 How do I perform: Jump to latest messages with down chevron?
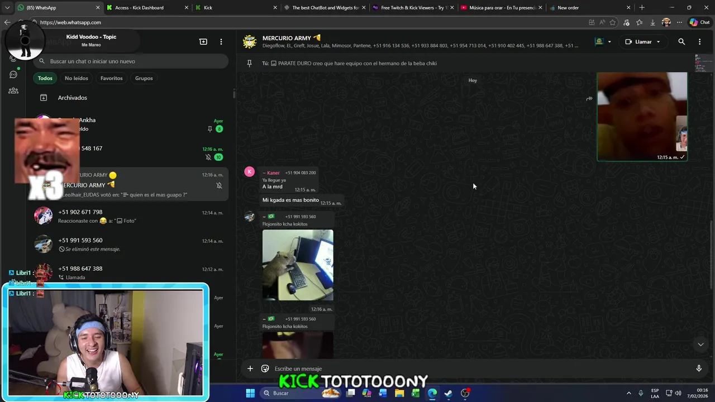700,344
